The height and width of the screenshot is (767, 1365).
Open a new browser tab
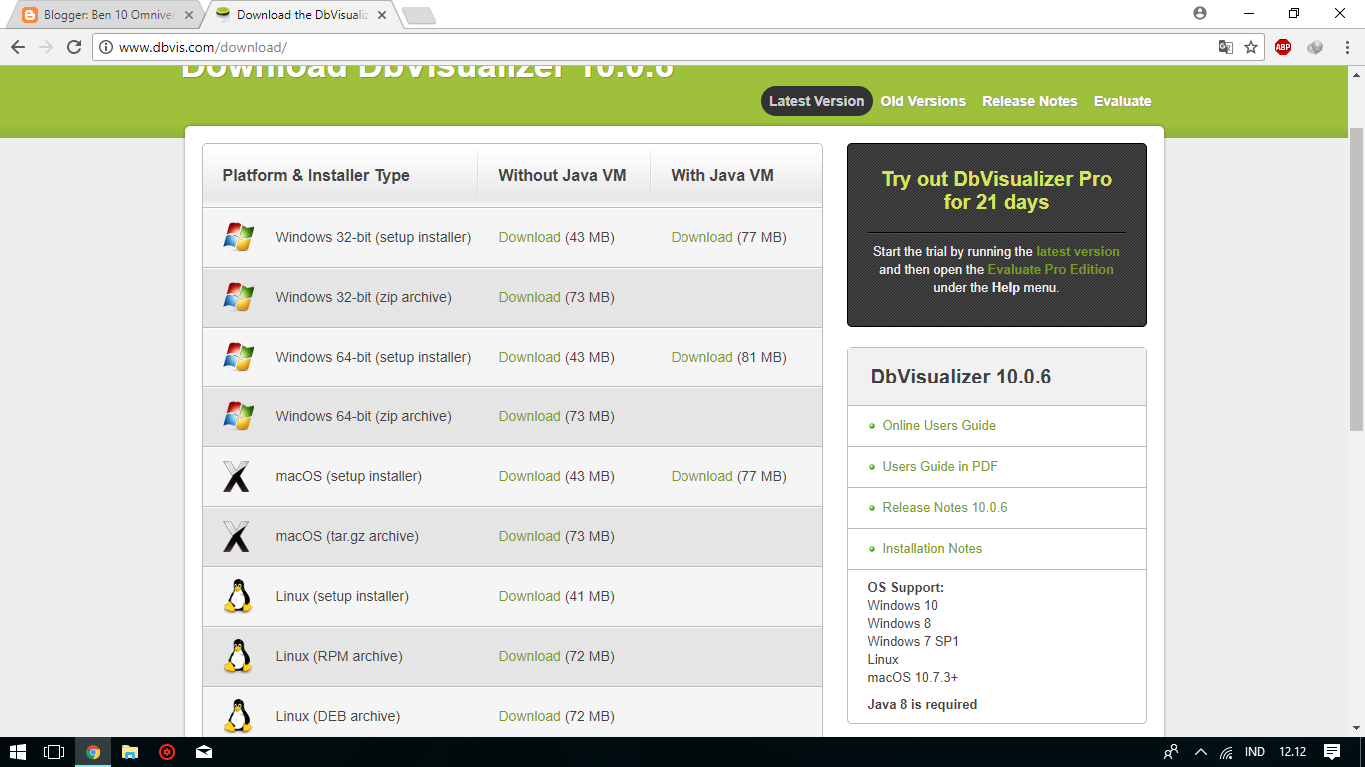[x=418, y=15]
